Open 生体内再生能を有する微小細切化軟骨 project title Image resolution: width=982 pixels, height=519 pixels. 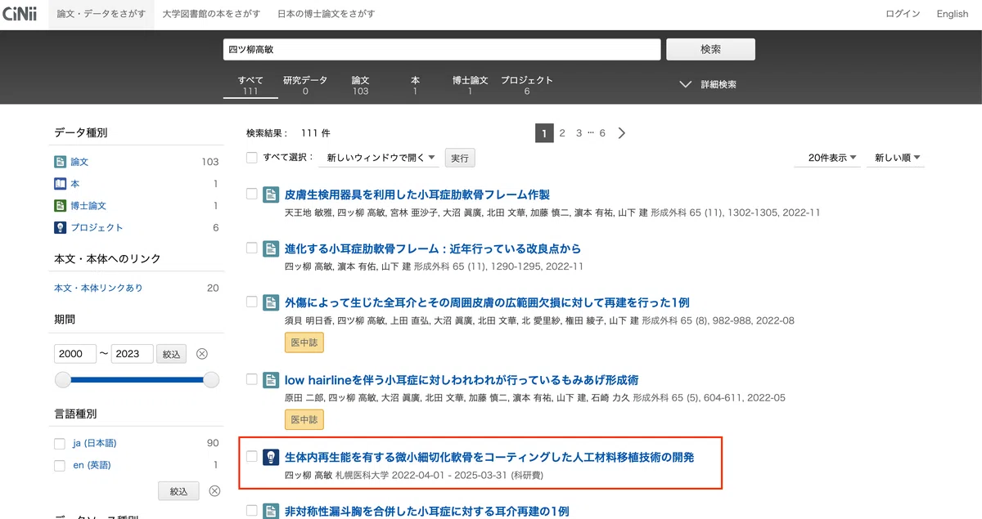click(x=489, y=457)
